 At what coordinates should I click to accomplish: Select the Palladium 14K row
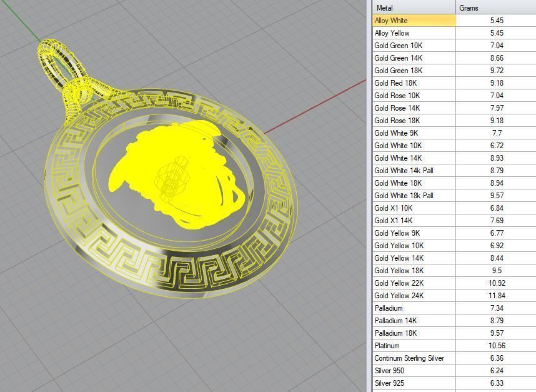(x=454, y=321)
